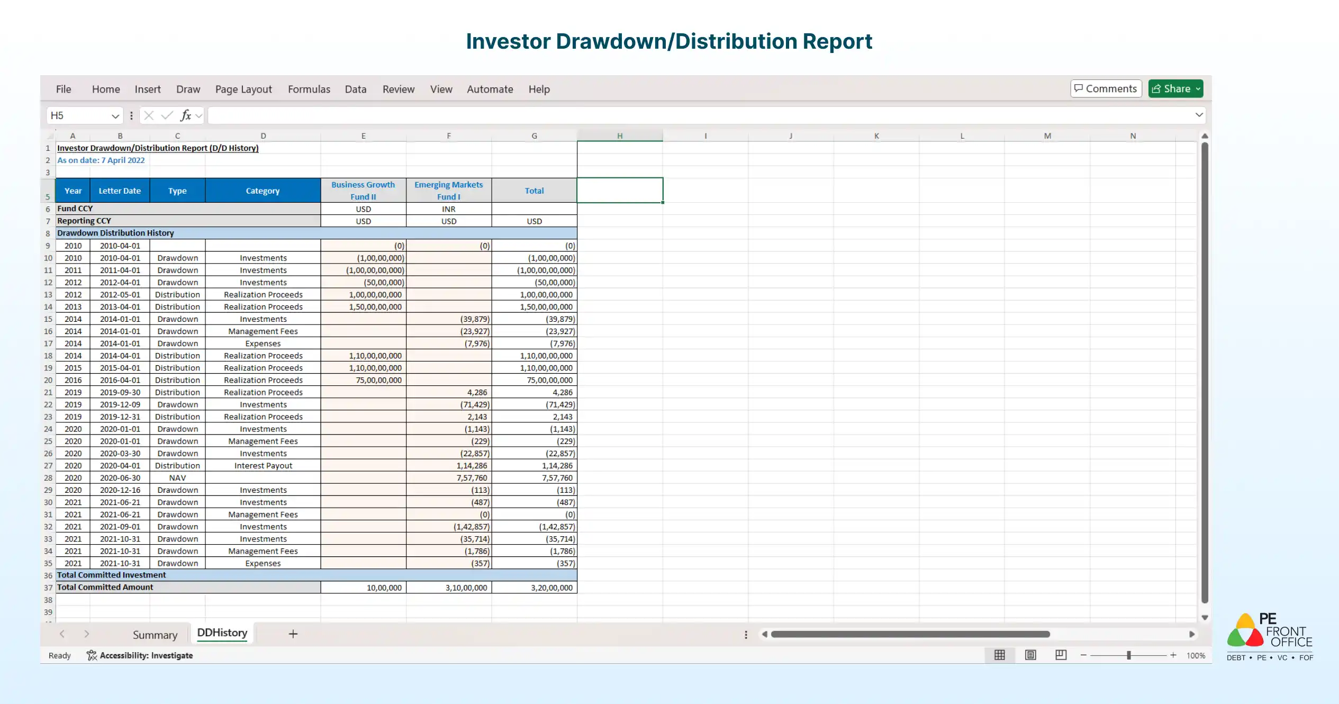Open the Name Box dropdown
The image size is (1339, 704).
coord(116,115)
